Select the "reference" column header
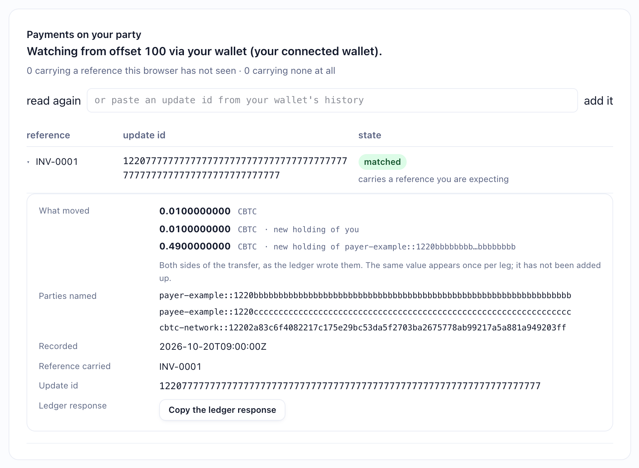This screenshot has width=639, height=468. [x=48, y=135]
